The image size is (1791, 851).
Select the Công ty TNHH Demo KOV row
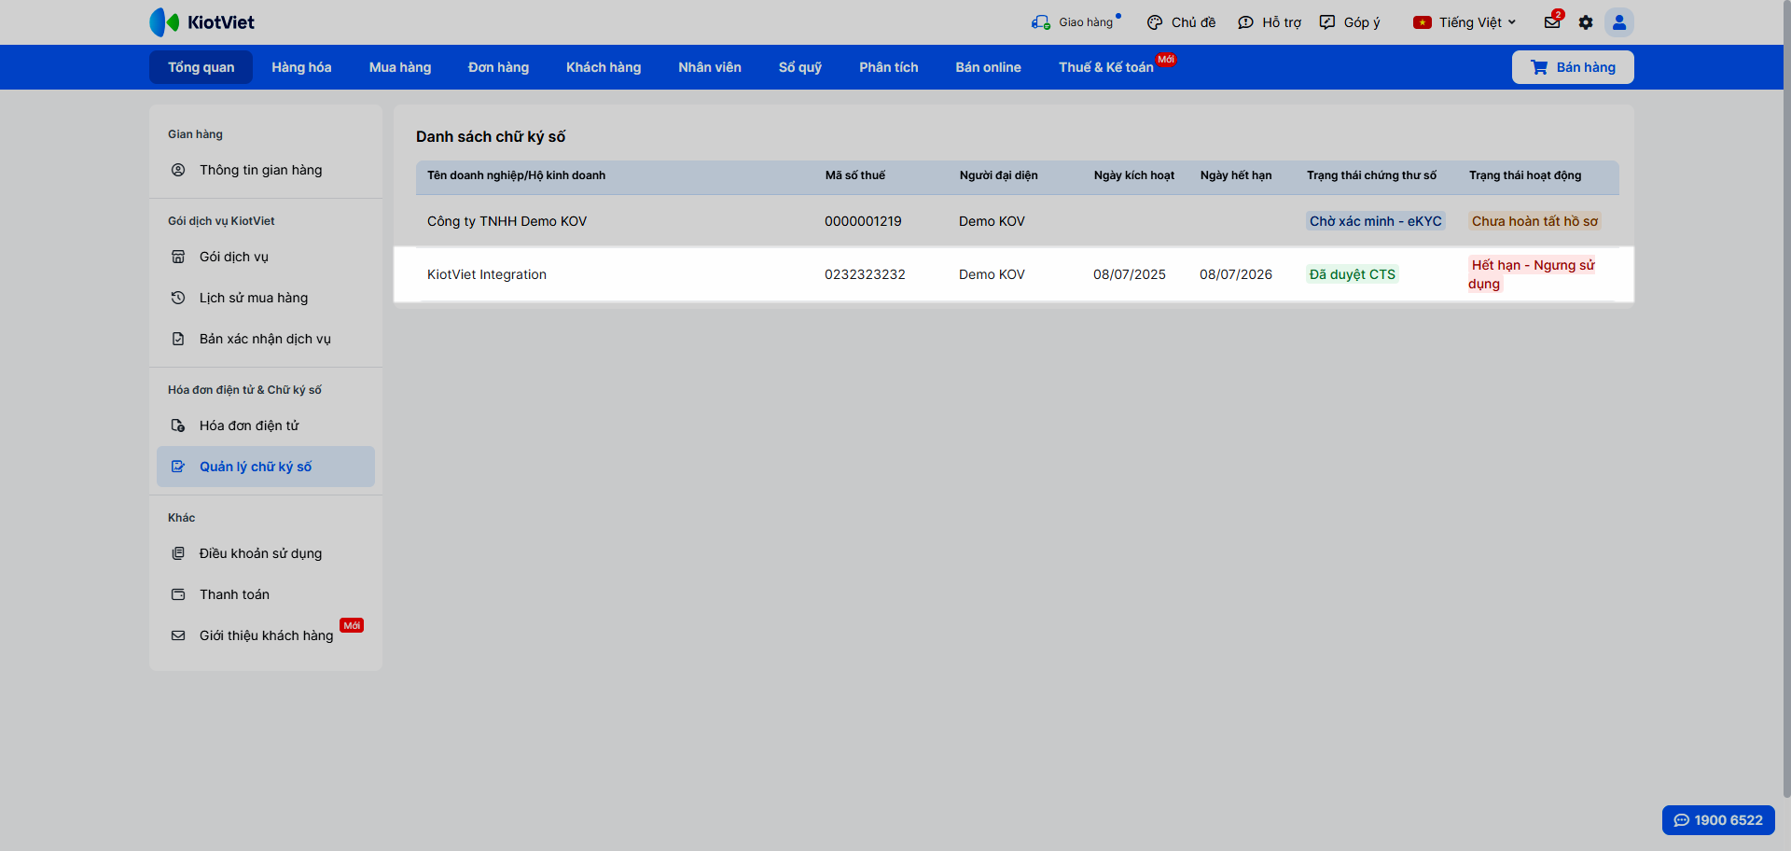coord(1018,221)
